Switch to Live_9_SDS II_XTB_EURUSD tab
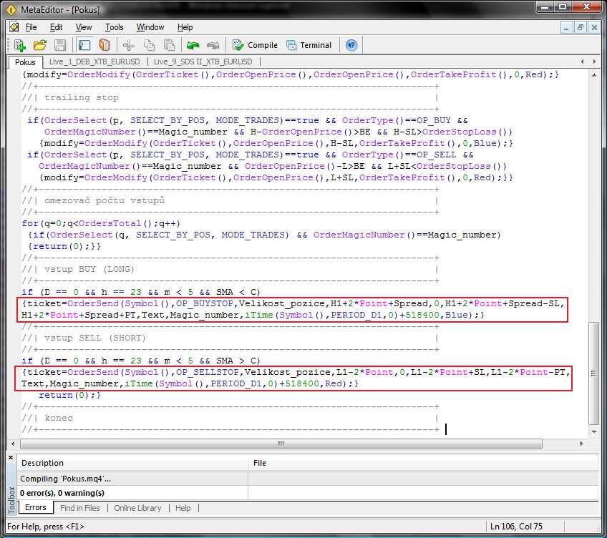This screenshot has height=538, width=607. [x=203, y=62]
